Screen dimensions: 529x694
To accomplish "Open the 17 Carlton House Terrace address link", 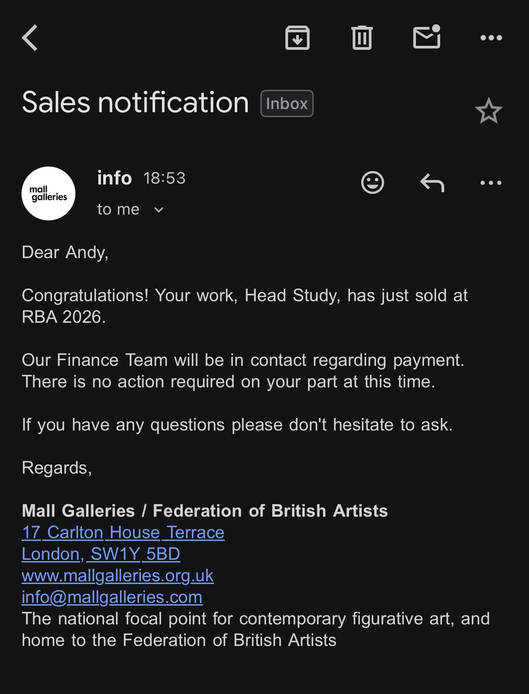I will (x=123, y=532).
